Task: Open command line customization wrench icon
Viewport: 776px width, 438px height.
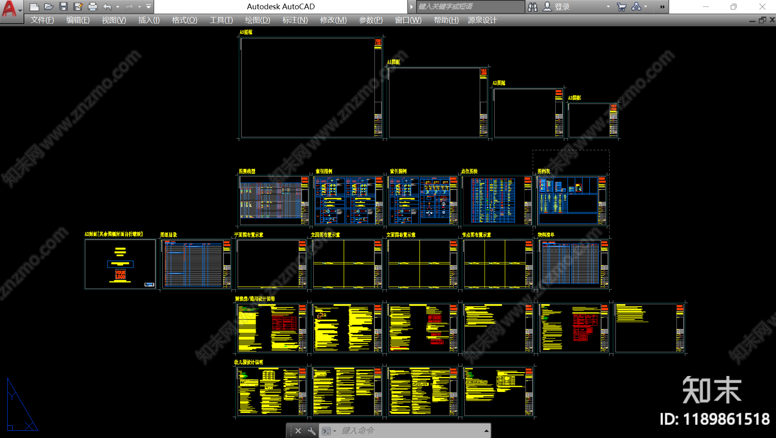Action: [311, 431]
